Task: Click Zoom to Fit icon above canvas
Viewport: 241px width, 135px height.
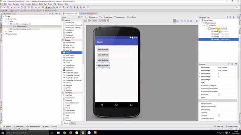Action: tap(175, 21)
